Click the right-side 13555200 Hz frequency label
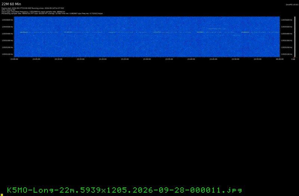299x196 pixels. pyautogui.click(x=287, y=47)
